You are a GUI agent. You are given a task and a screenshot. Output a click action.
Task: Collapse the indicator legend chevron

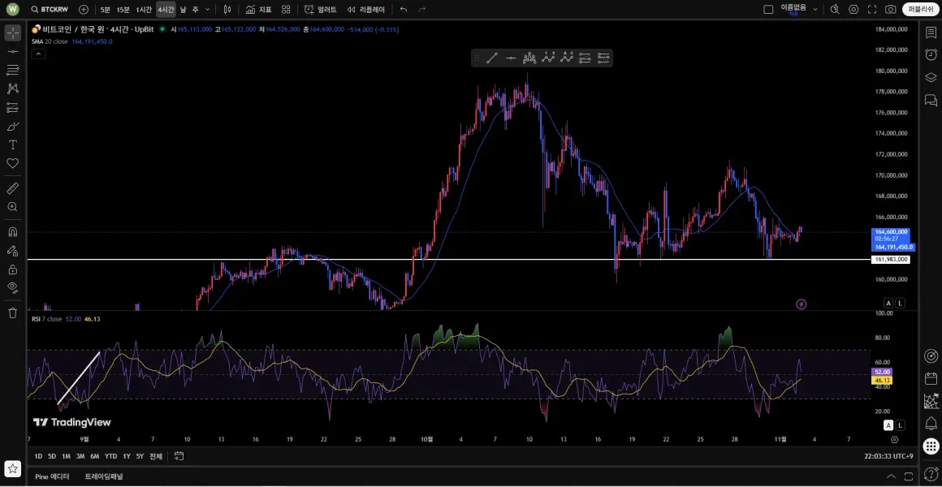click(x=38, y=54)
